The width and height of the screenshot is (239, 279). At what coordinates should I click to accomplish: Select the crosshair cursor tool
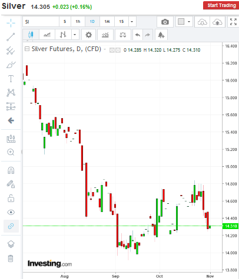click(x=11, y=23)
